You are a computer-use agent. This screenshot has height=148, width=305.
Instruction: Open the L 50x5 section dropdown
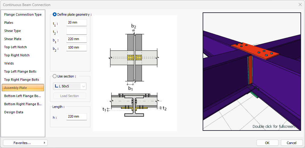tap(70, 86)
